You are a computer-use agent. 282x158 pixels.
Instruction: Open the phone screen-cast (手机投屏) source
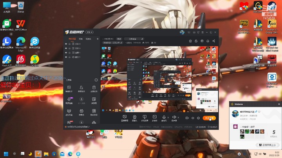tap(145, 117)
